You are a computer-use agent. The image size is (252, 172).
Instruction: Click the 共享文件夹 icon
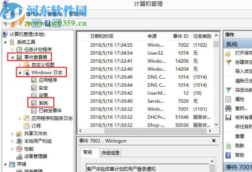[x=19, y=134]
